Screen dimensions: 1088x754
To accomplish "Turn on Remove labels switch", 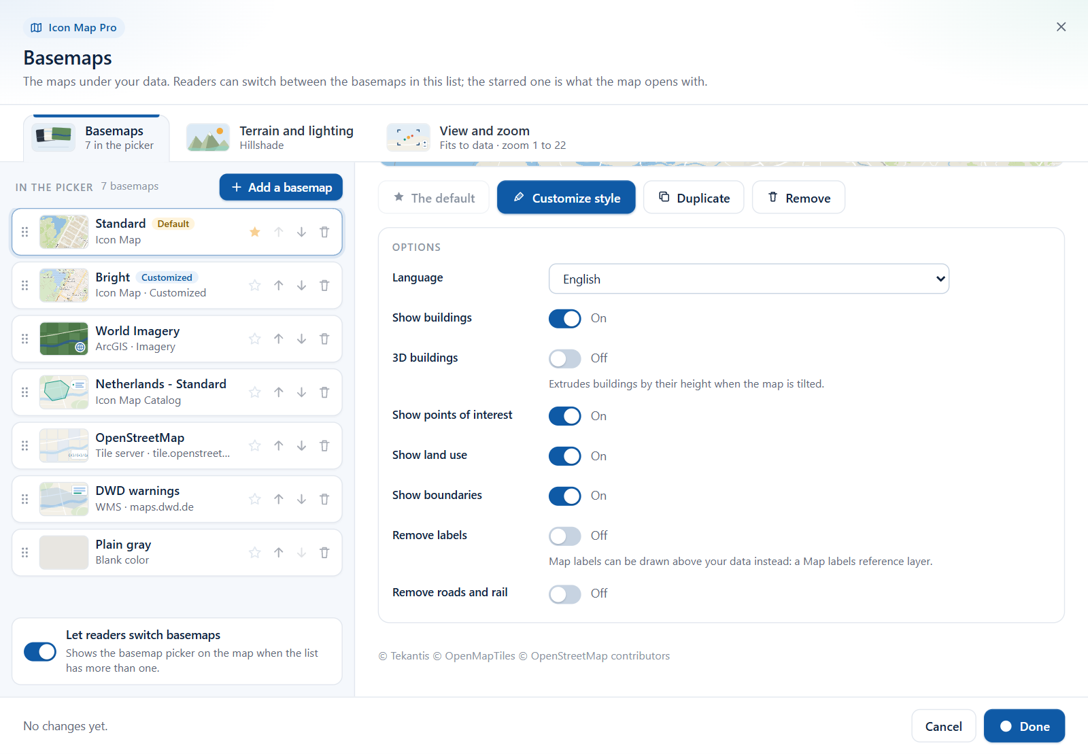I will pyautogui.click(x=565, y=536).
